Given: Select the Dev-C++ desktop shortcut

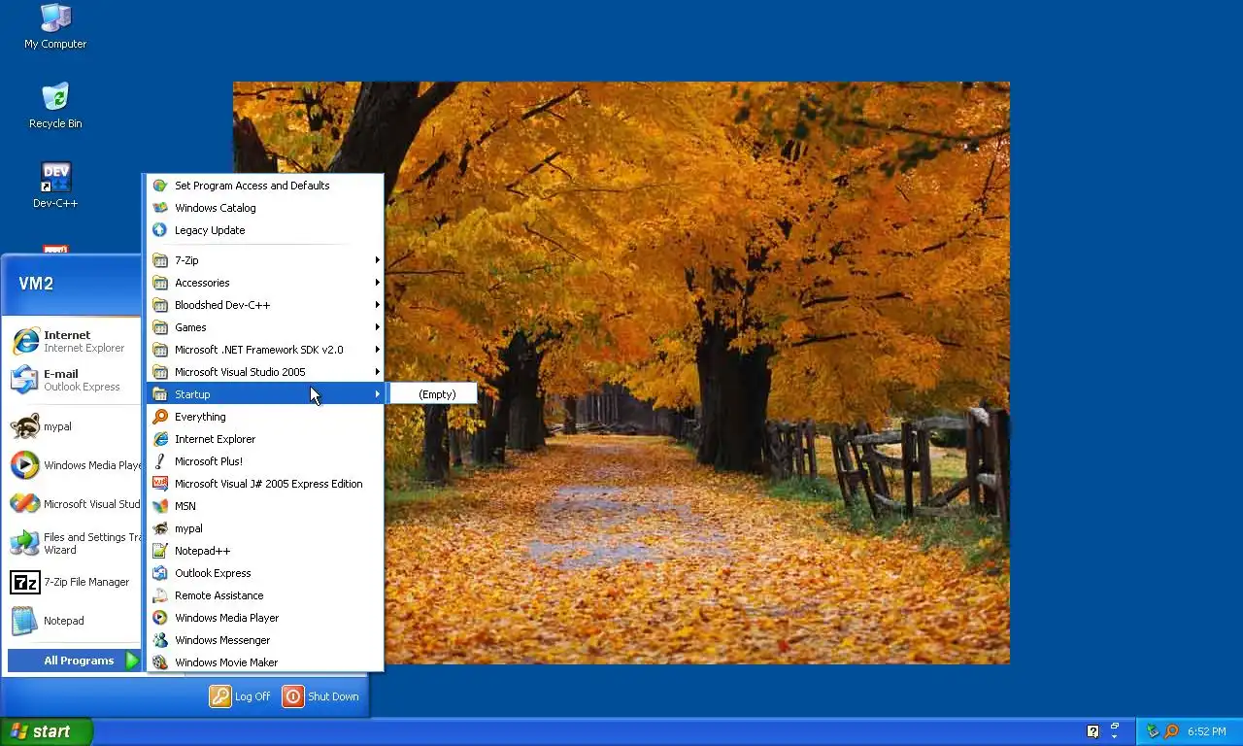Looking at the screenshot, I should coord(55,186).
